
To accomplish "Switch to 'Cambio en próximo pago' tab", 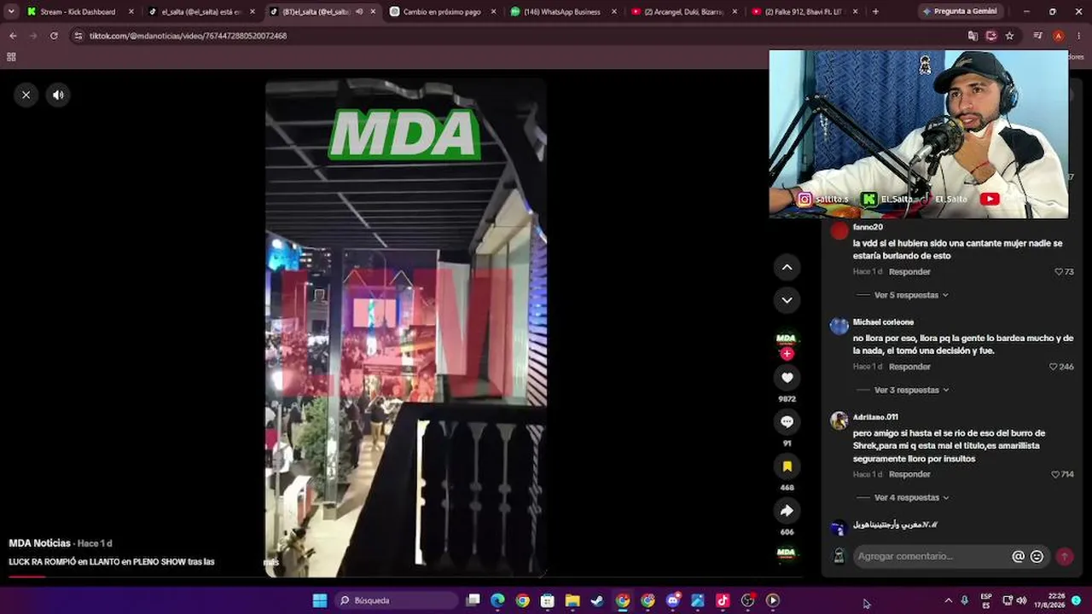I will pyautogui.click(x=442, y=12).
